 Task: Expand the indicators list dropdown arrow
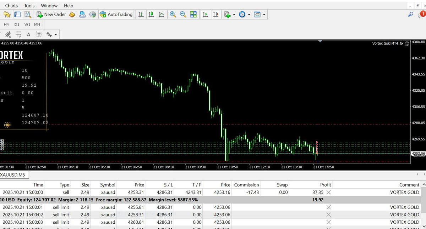234,15
